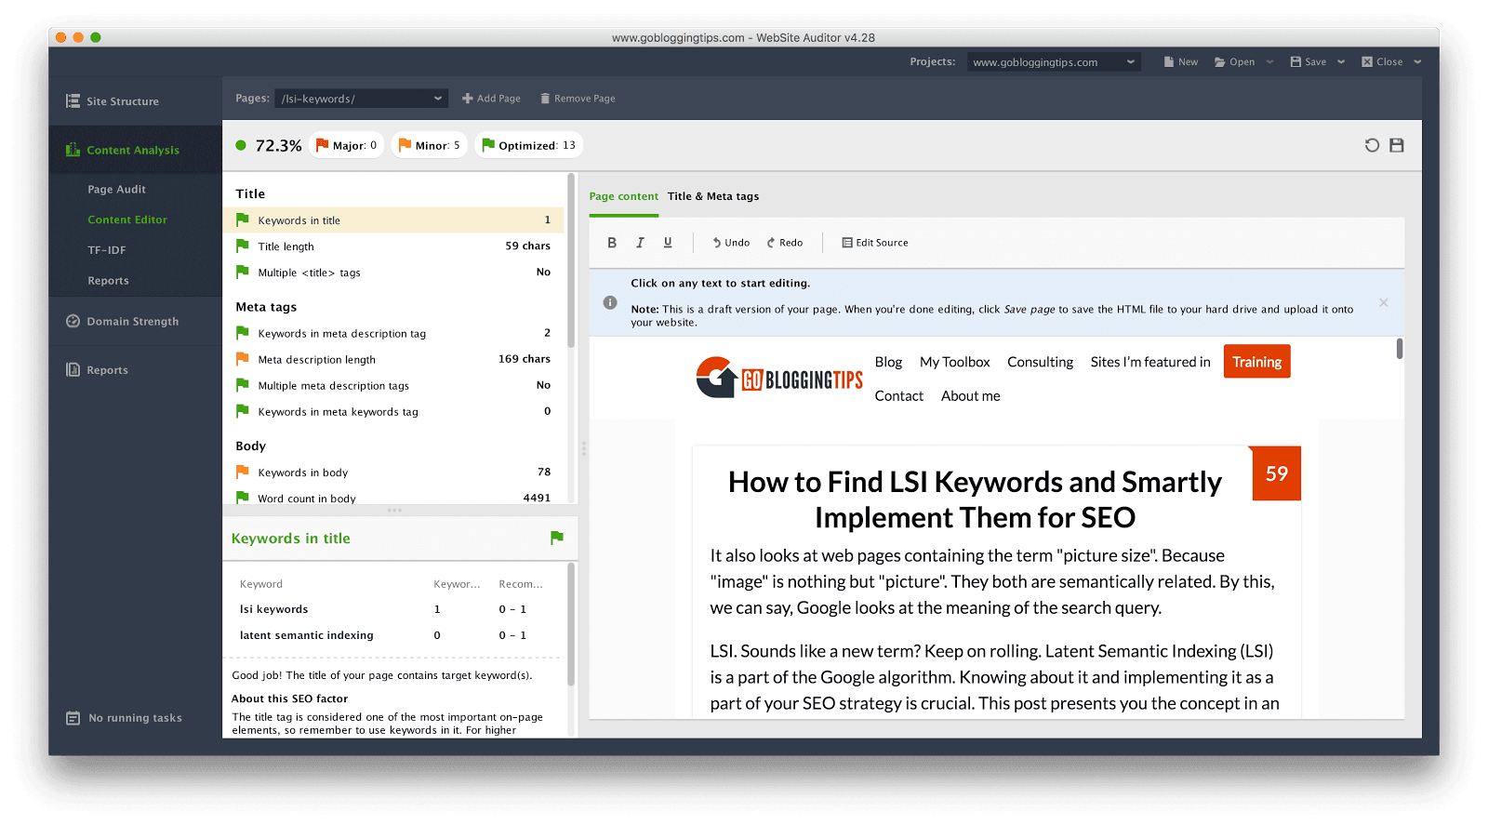Image resolution: width=1488 pixels, height=825 pixels.
Task: Click the Remove Page button
Action: pos(577,99)
